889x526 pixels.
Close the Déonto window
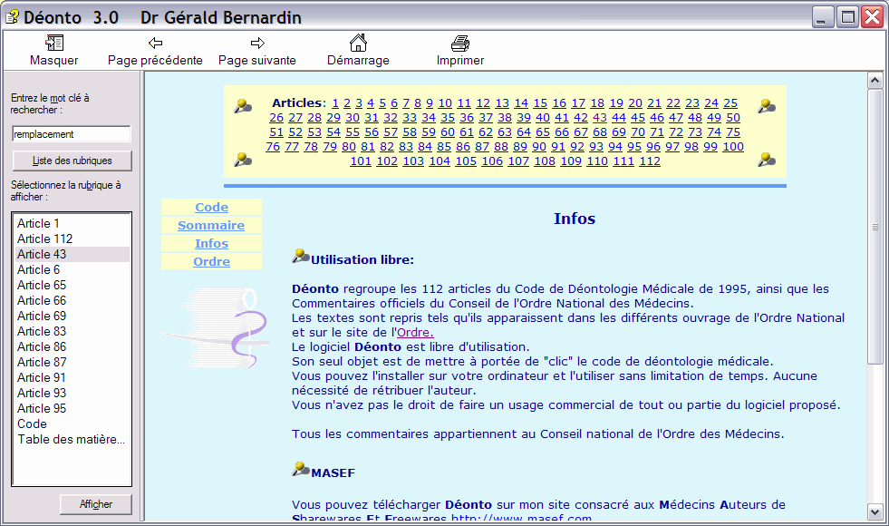[873, 17]
